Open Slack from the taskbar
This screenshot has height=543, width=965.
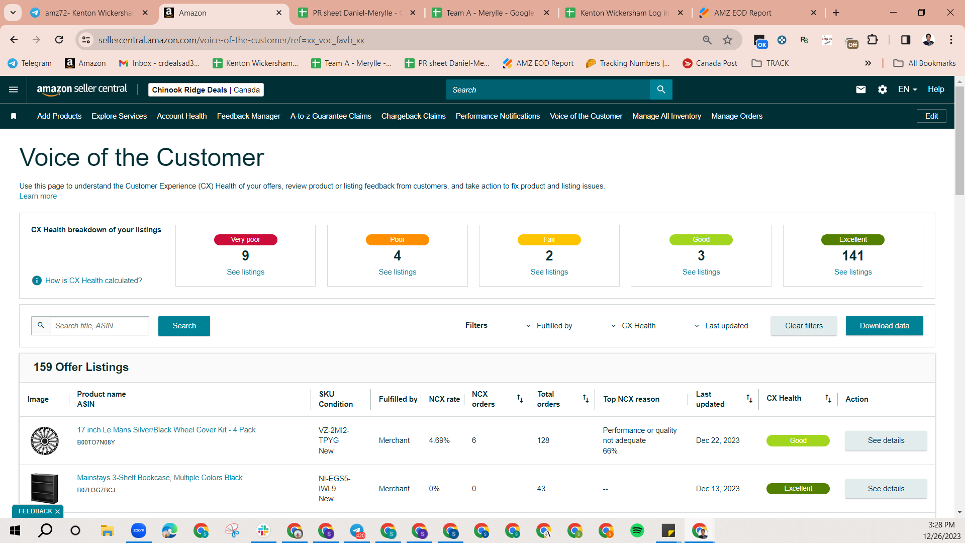coord(263,530)
